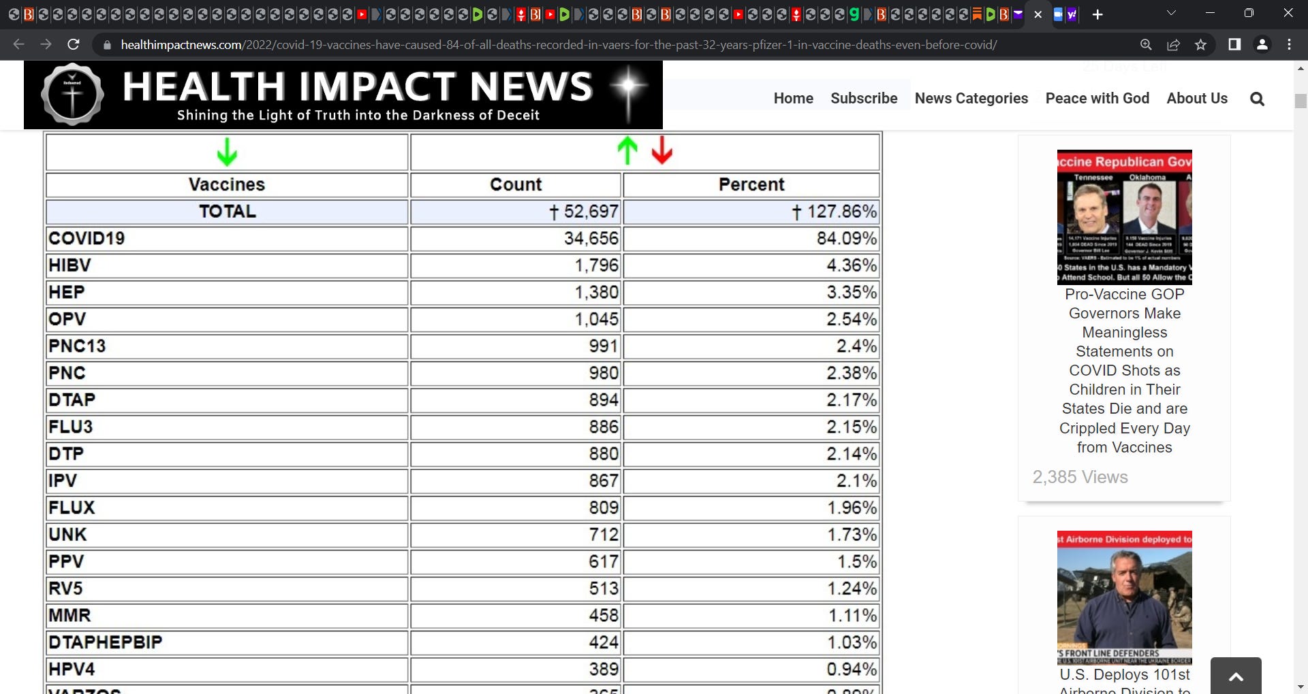This screenshot has width=1308, height=694.
Task: Open Chrome three-dot menu
Action: (x=1289, y=45)
